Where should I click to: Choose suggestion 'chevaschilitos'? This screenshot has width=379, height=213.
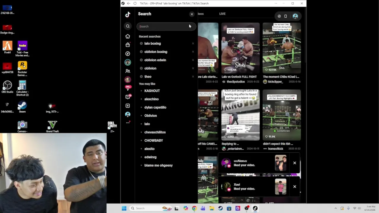coord(155,132)
